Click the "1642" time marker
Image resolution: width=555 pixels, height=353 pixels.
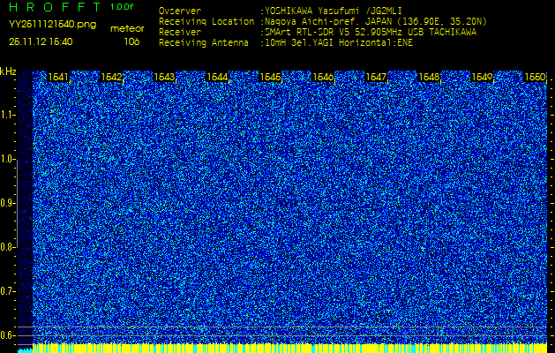(x=111, y=77)
